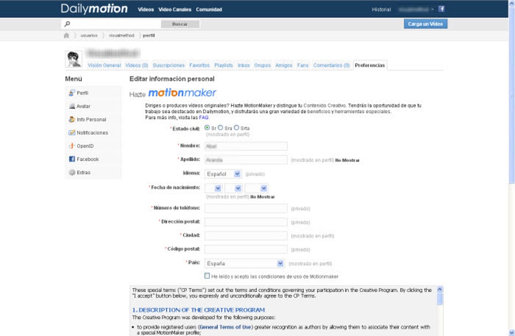Click the Info Personal menu icon
Image resolution: width=515 pixels, height=336 pixels.
(x=72, y=120)
